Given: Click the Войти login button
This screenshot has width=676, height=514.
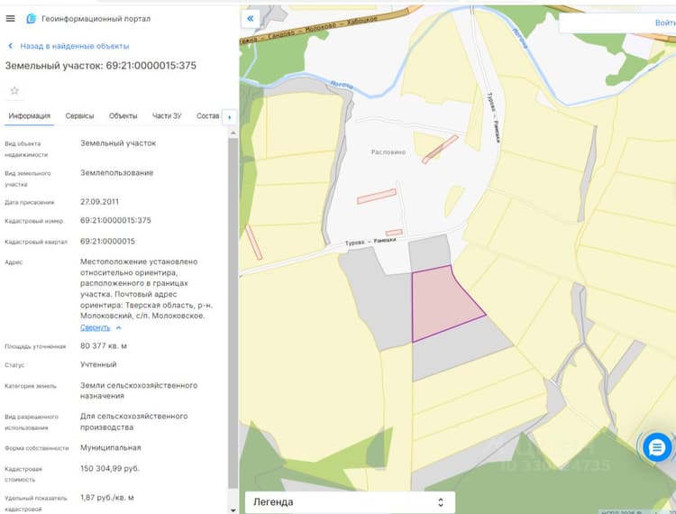Looking at the screenshot, I should (x=665, y=23).
